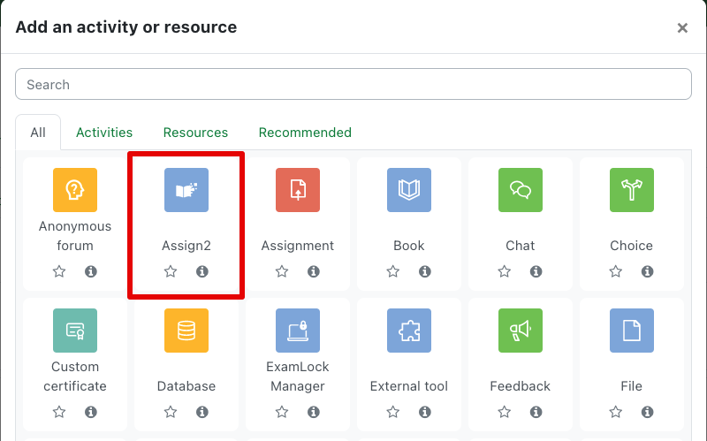Show info about the File resource

click(648, 412)
